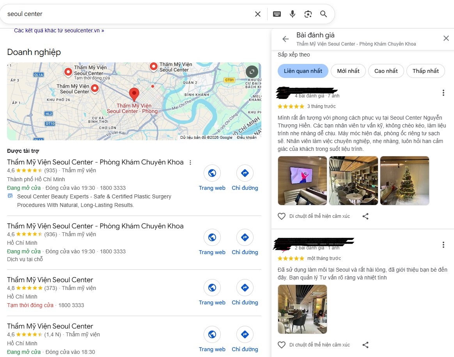Sort reviews by Liên quan nhất
This screenshot has height=357, width=454.
[303, 71]
